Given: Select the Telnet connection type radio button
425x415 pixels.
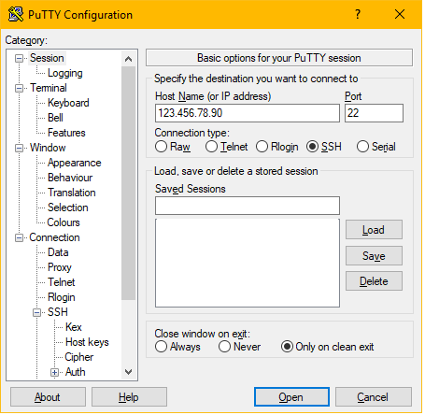Looking at the screenshot, I should point(211,147).
